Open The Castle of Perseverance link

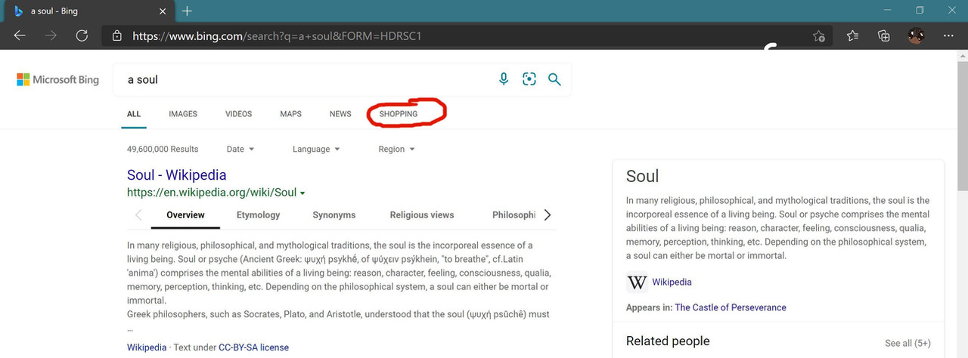tap(731, 307)
